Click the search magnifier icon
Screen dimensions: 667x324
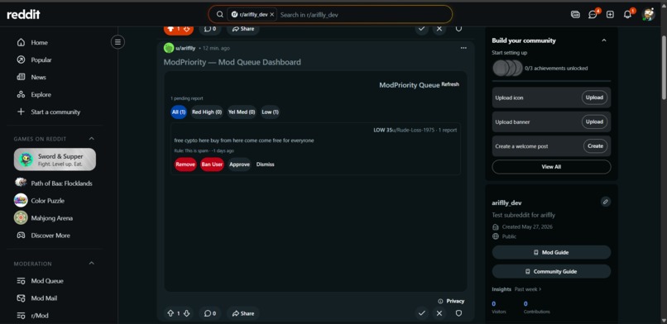coord(220,14)
